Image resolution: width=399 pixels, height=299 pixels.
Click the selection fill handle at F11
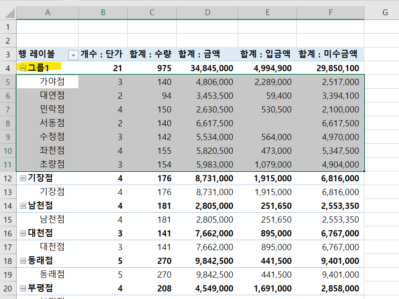coord(364,171)
